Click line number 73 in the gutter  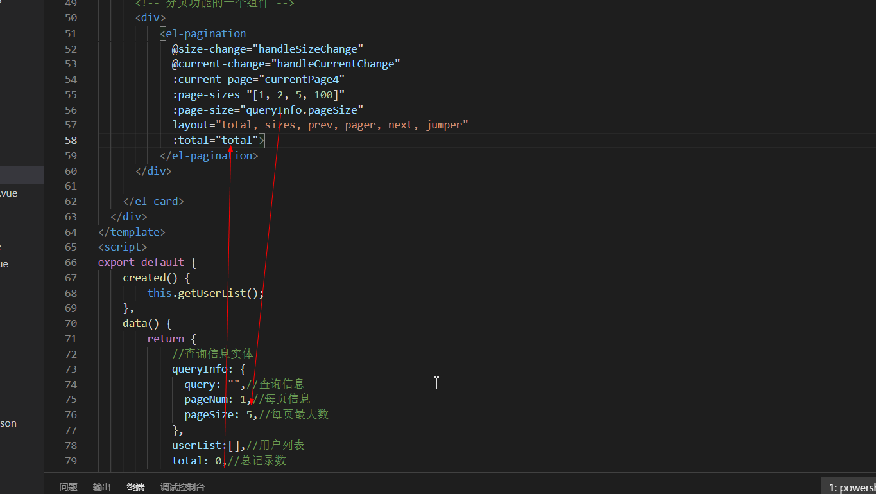point(71,369)
